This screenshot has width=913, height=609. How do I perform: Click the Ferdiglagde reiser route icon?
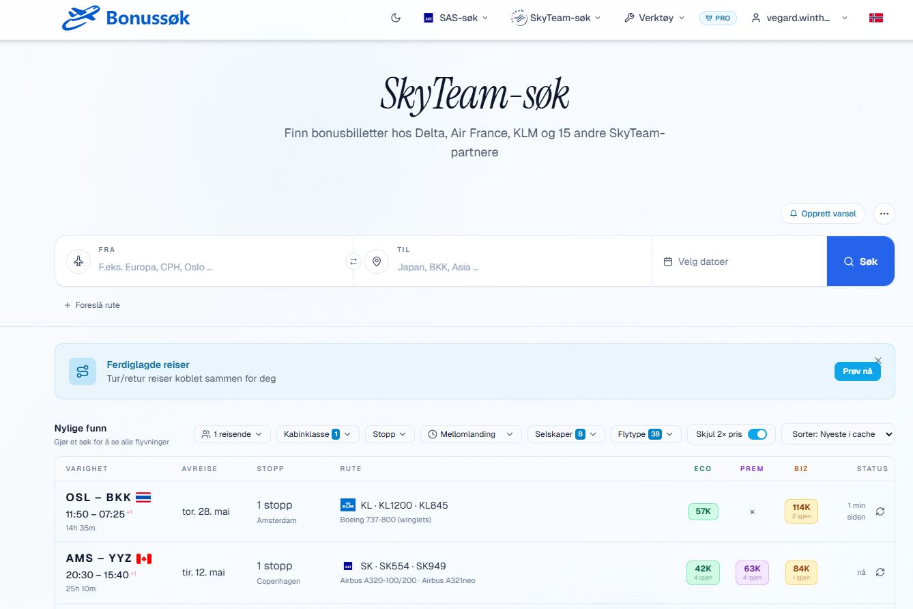pos(83,371)
